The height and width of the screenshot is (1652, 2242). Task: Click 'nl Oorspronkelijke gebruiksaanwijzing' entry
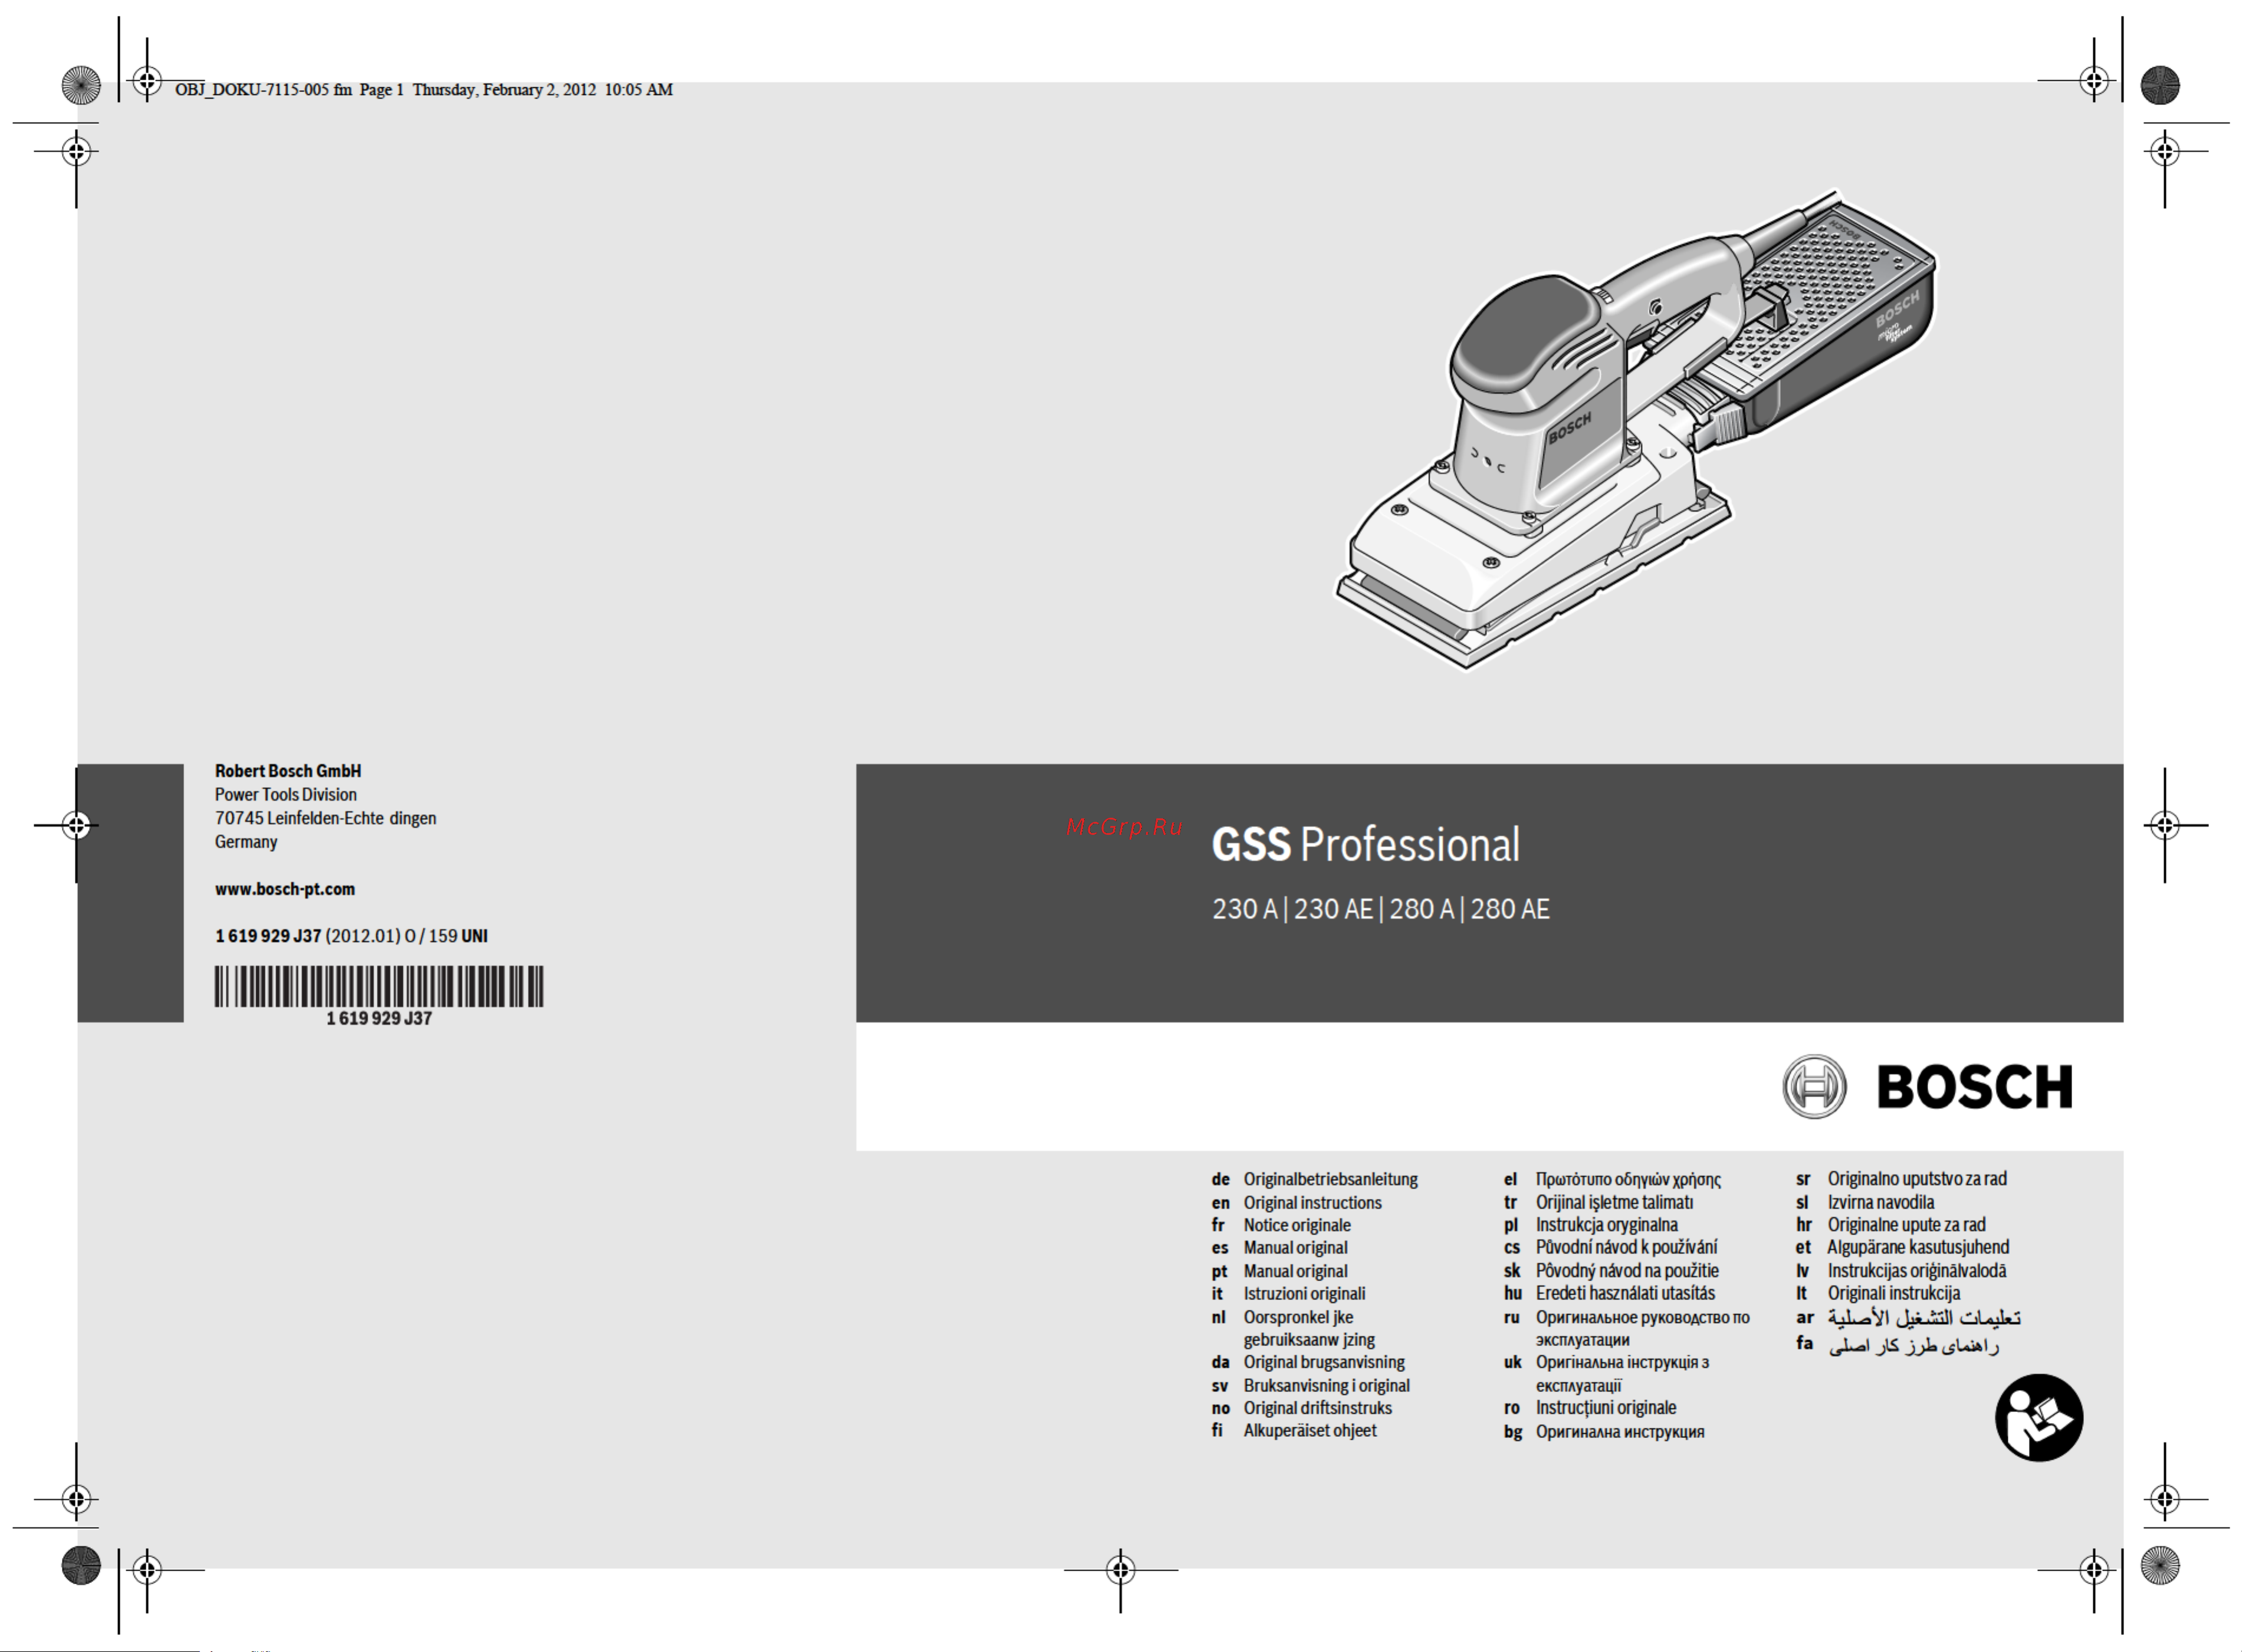click(1294, 1329)
